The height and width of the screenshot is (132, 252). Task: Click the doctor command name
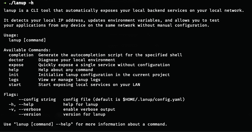pos(16,60)
